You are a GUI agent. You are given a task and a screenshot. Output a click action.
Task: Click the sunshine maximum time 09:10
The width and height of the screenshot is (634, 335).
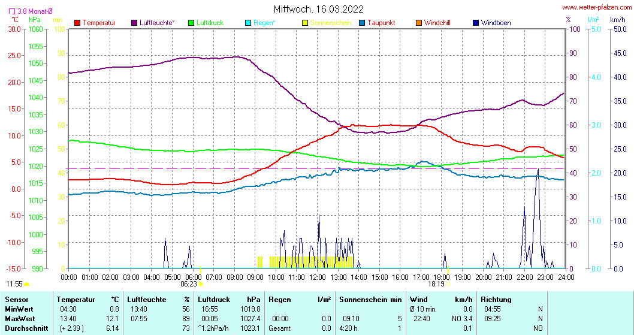coord(351,319)
